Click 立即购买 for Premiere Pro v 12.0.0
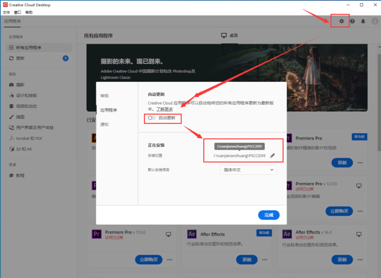Screen dimensions: 381x278 pyautogui.click(x=339, y=211)
